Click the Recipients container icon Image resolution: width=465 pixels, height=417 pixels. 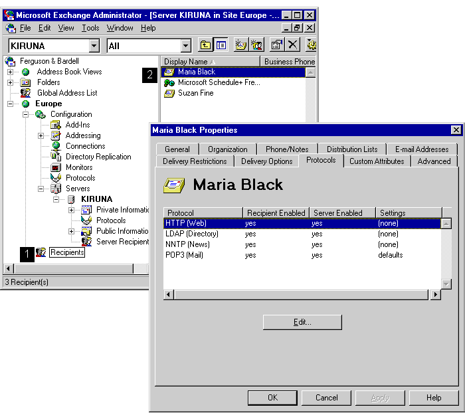click(41, 252)
